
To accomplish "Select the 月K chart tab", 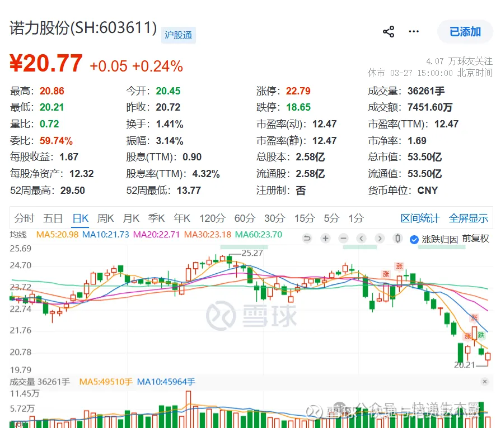I will pyautogui.click(x=131, y=218).
